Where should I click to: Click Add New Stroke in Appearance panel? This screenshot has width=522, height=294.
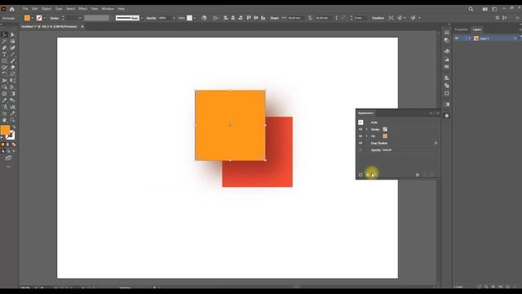pyautogui.click(x=361, y=175)
